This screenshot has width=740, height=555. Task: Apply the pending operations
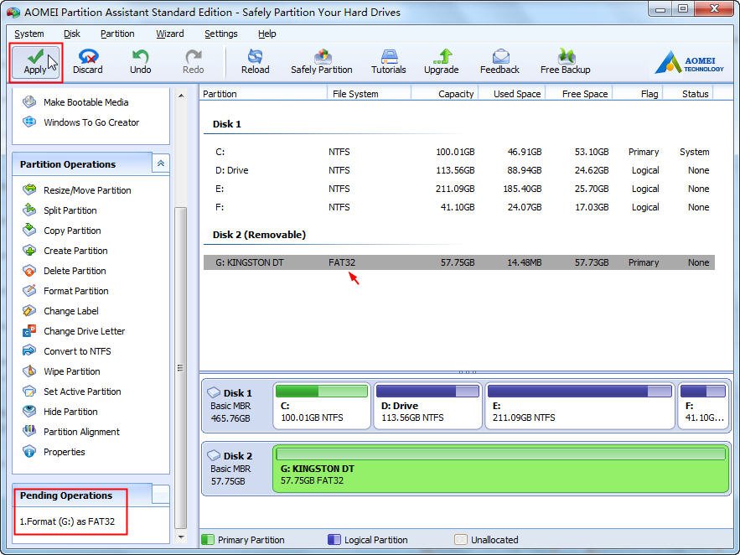(35, 62)
